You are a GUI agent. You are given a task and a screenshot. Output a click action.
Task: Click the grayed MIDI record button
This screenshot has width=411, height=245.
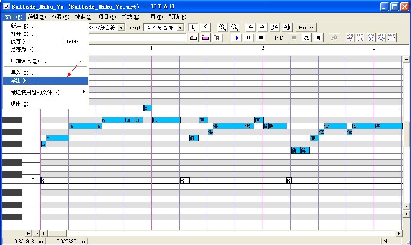pos(294,38)
